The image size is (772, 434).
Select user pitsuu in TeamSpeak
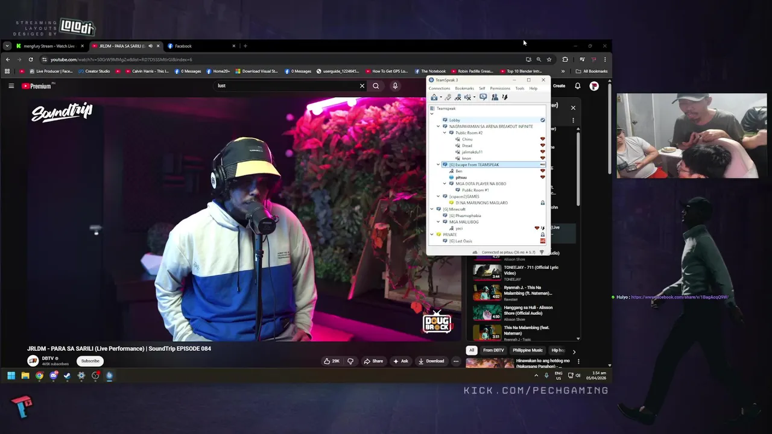click(x=461, y=177)
